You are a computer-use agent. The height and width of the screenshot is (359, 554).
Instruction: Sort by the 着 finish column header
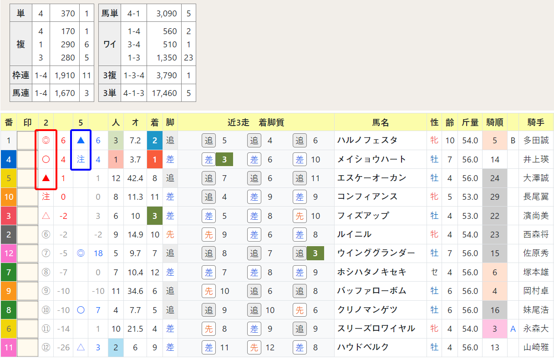155,122
